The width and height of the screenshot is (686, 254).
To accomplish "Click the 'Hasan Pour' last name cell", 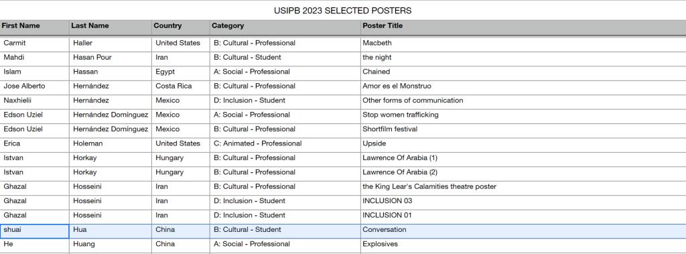I will [111, 59].
